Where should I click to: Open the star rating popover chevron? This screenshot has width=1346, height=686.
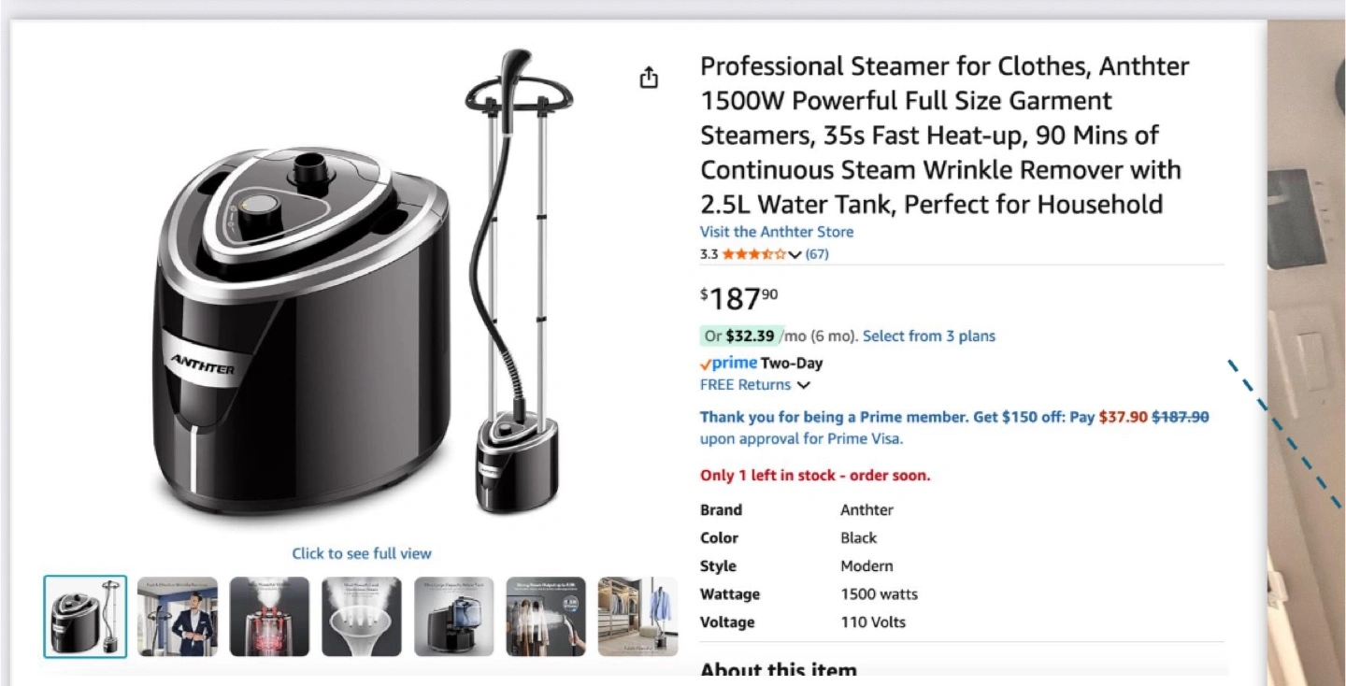click(795, 254)
